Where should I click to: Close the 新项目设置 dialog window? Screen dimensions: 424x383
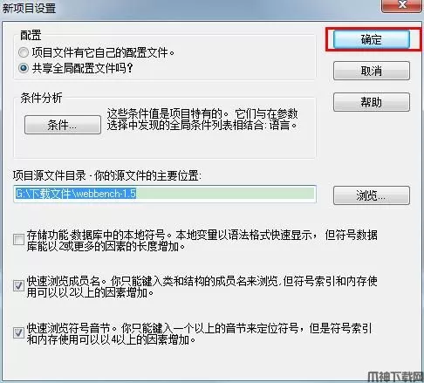click(x=401, y=6)
